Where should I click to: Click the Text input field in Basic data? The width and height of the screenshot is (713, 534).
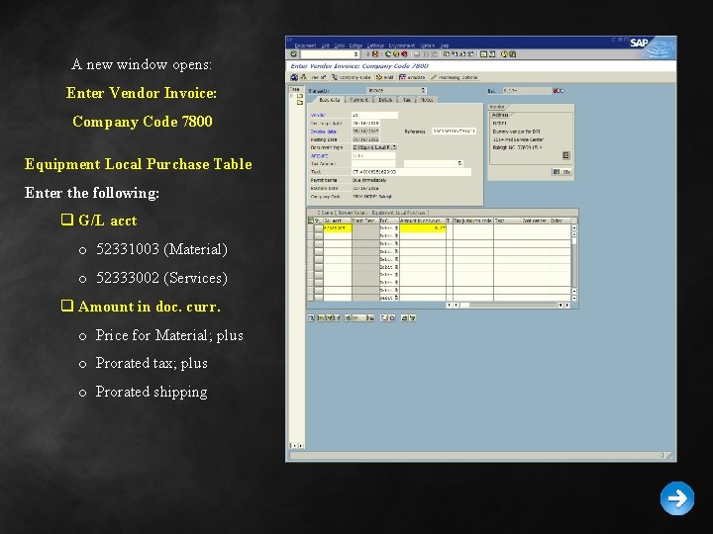[412, 172]
